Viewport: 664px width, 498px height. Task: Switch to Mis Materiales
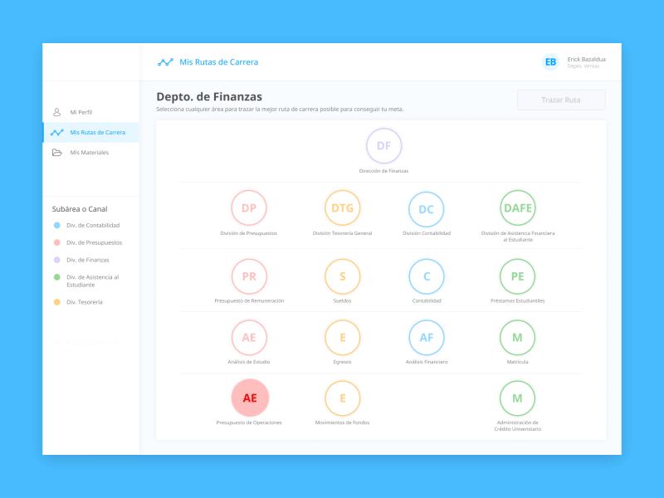click(87, 152)
